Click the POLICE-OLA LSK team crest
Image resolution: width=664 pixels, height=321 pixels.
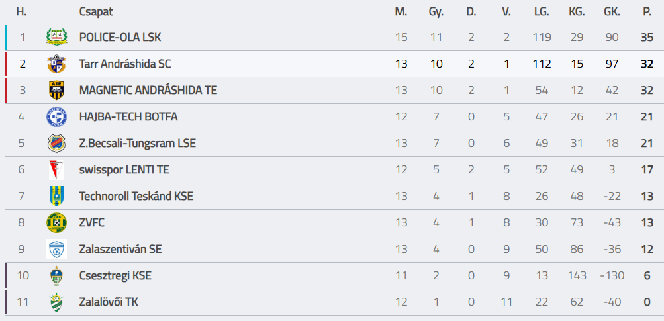click(56, 37)
